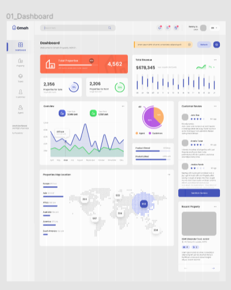Open the Total Revenue card options menu
Screen dimensions: 231x290
215,60
